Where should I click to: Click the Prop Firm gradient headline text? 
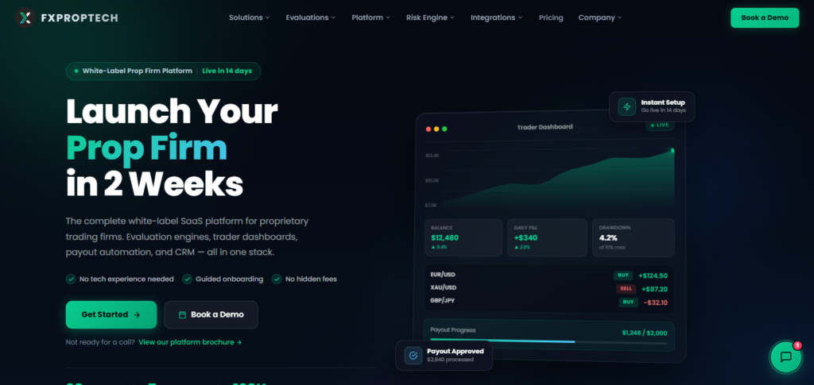click(x=146, y=148)
